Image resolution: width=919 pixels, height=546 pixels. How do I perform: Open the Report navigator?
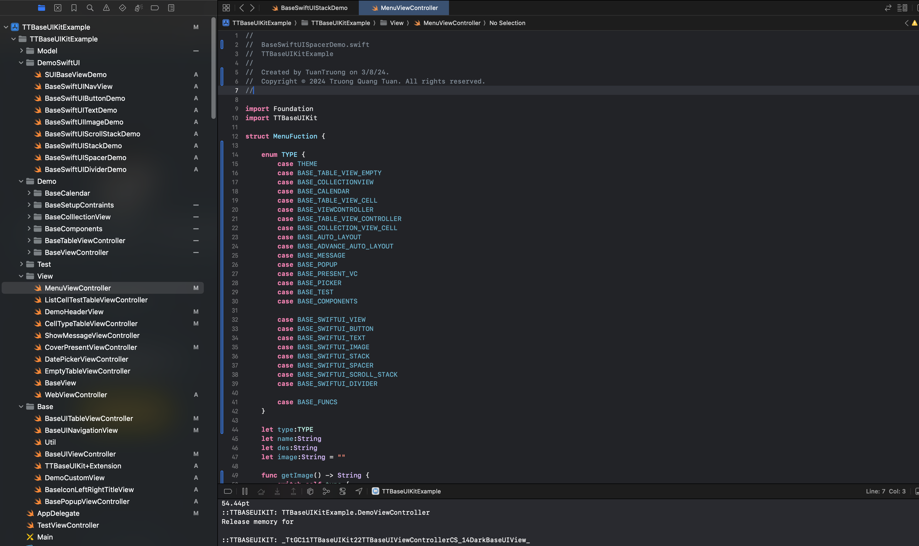[171, 8]
